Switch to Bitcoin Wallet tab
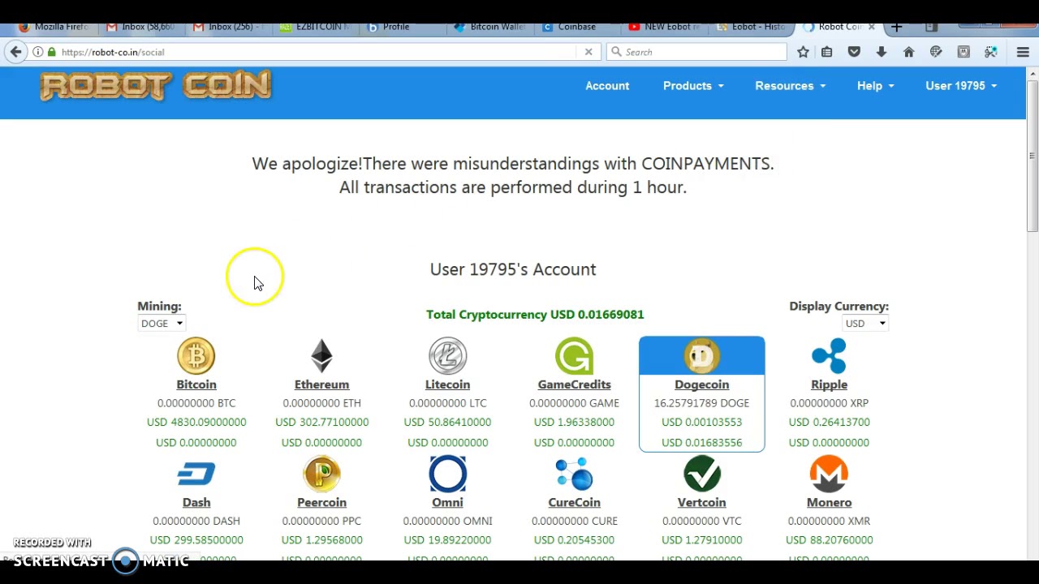Screen dimensions: 1039x584 point(489,27)
